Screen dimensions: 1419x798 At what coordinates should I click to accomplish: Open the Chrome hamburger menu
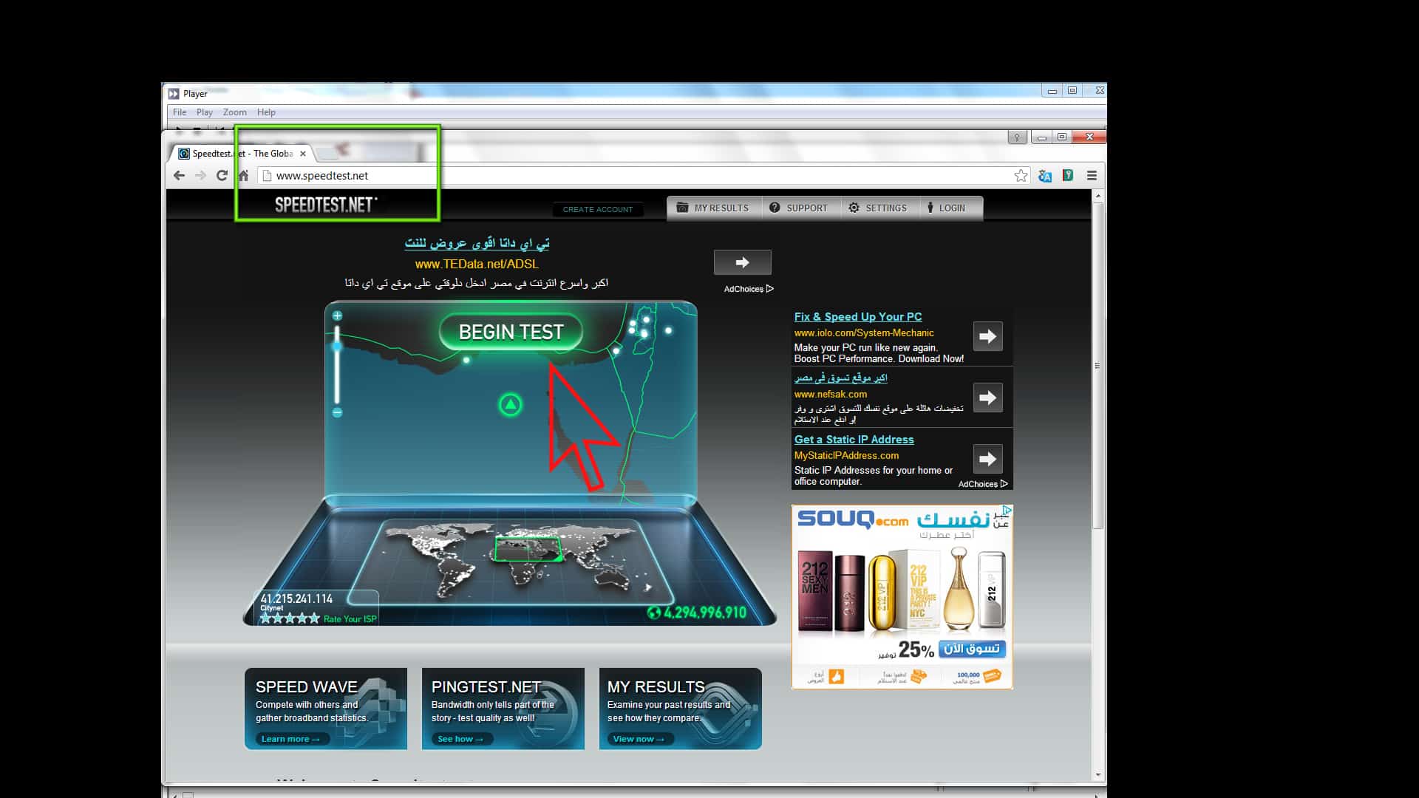pos(1092,176)
